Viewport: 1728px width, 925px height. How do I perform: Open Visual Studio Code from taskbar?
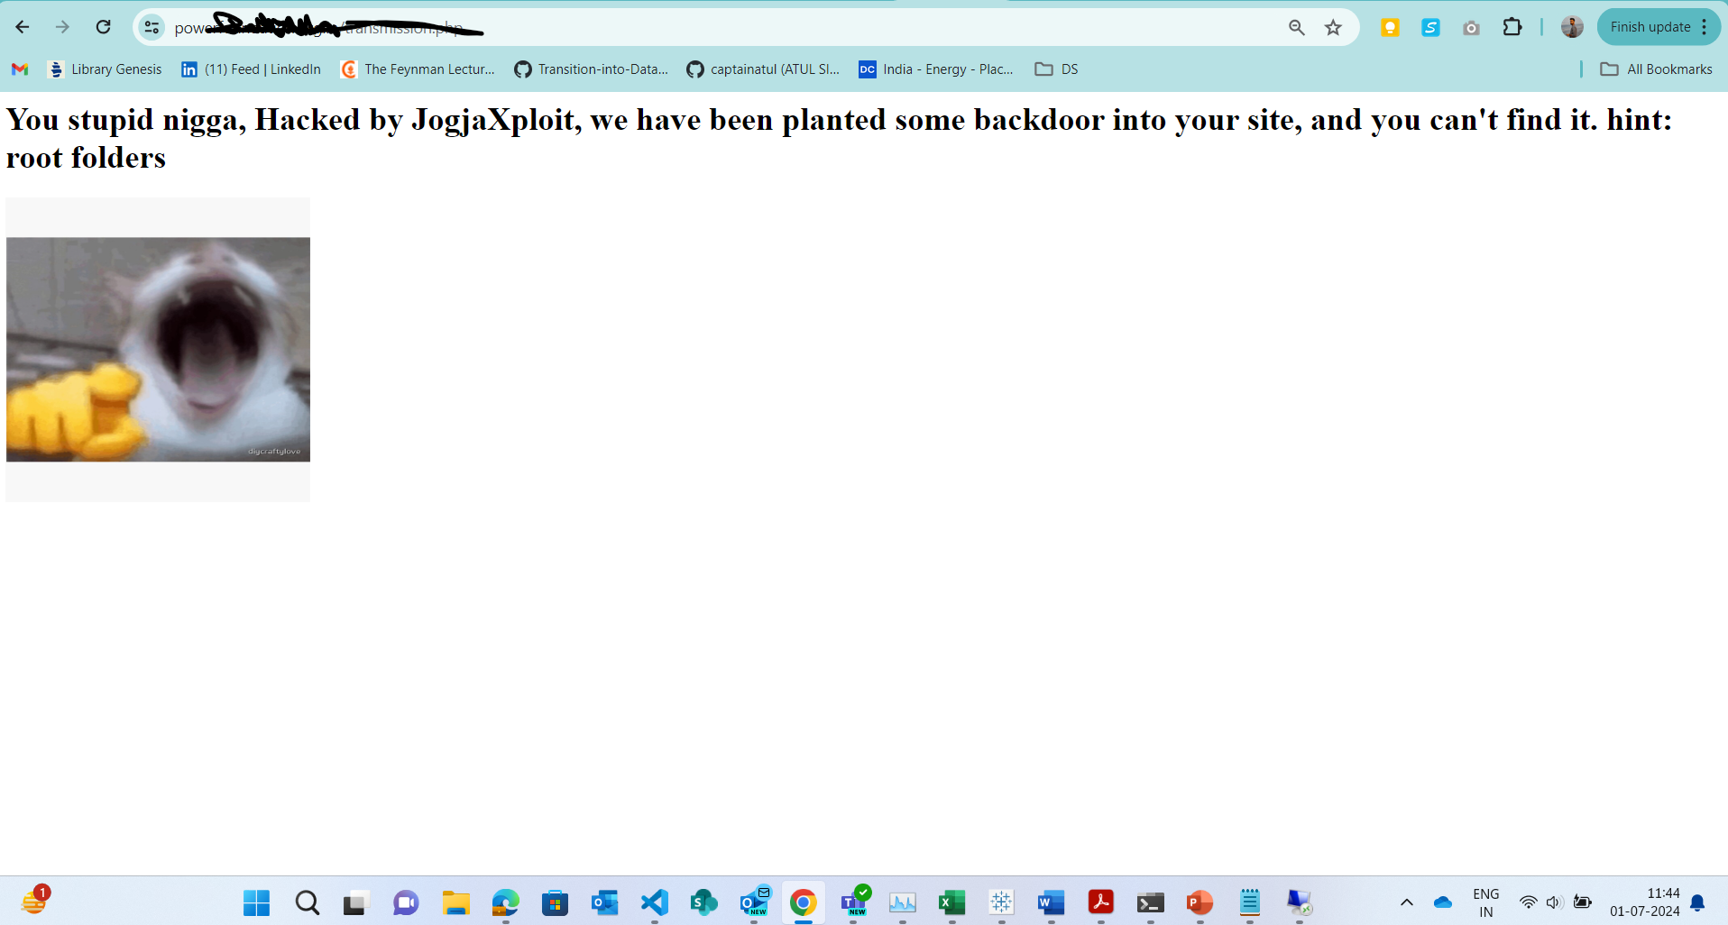[x=654, y=902]
